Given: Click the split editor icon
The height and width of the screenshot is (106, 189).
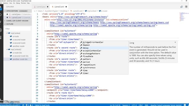Looking at the screenshot, I should click(186, 7).
